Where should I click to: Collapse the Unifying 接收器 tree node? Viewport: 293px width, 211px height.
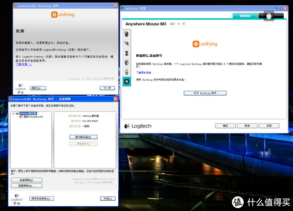[x=13, y=113]
